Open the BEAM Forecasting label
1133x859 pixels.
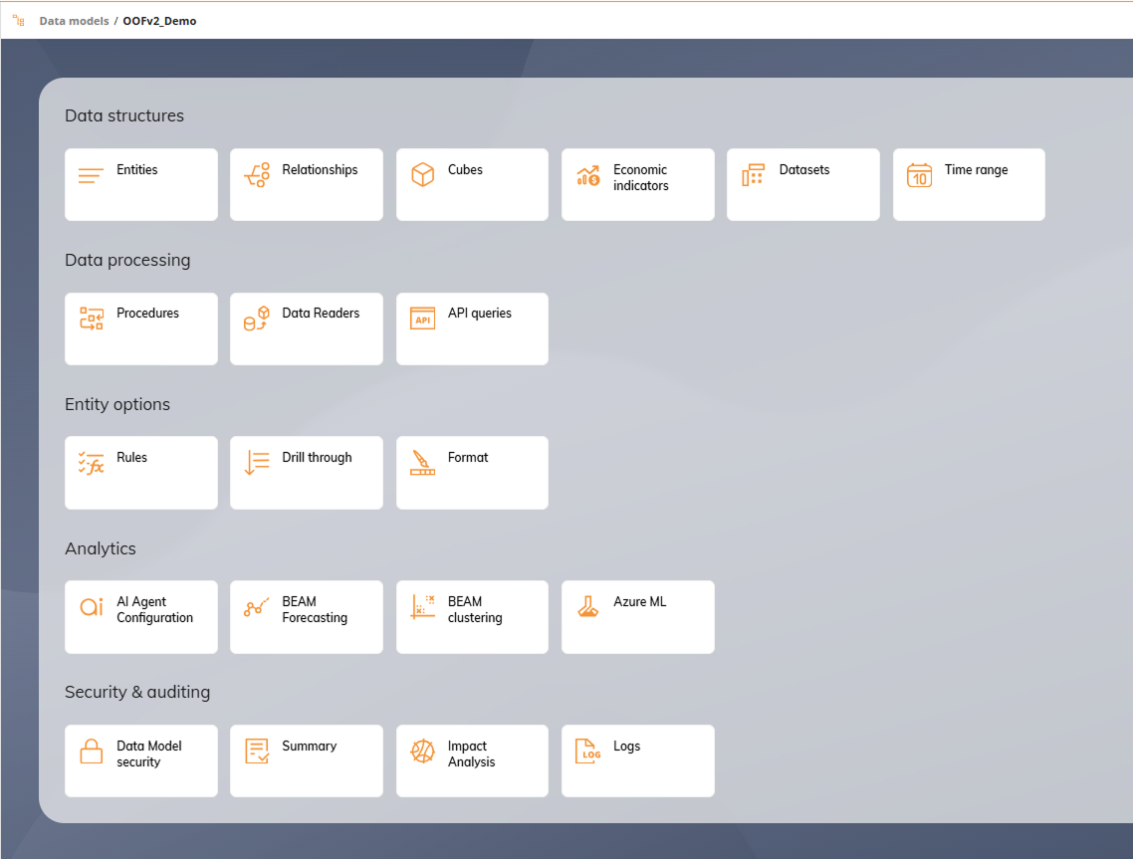[315, 610]
